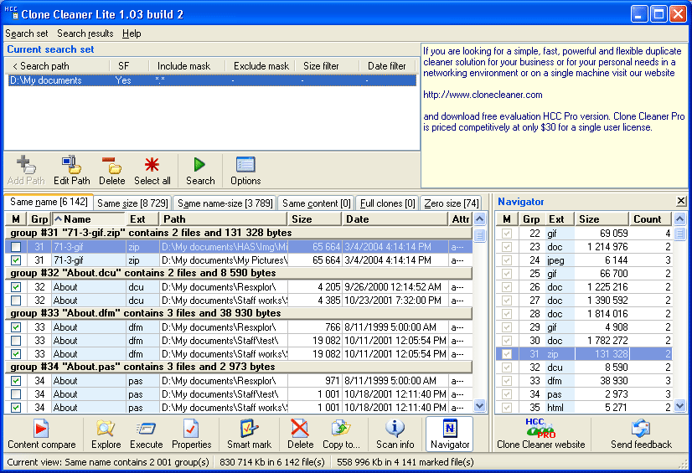Click the Attr column header

point(460,219)
